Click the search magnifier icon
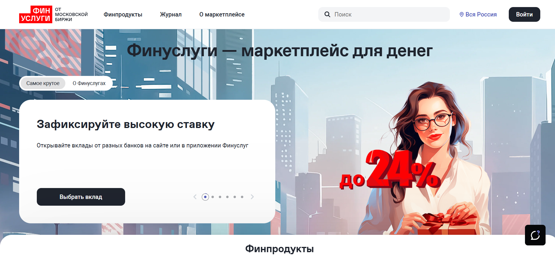555x261 pixels. click(327, 14)
